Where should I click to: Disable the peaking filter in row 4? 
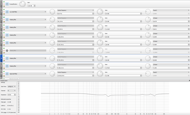click(x=7, y=27)
